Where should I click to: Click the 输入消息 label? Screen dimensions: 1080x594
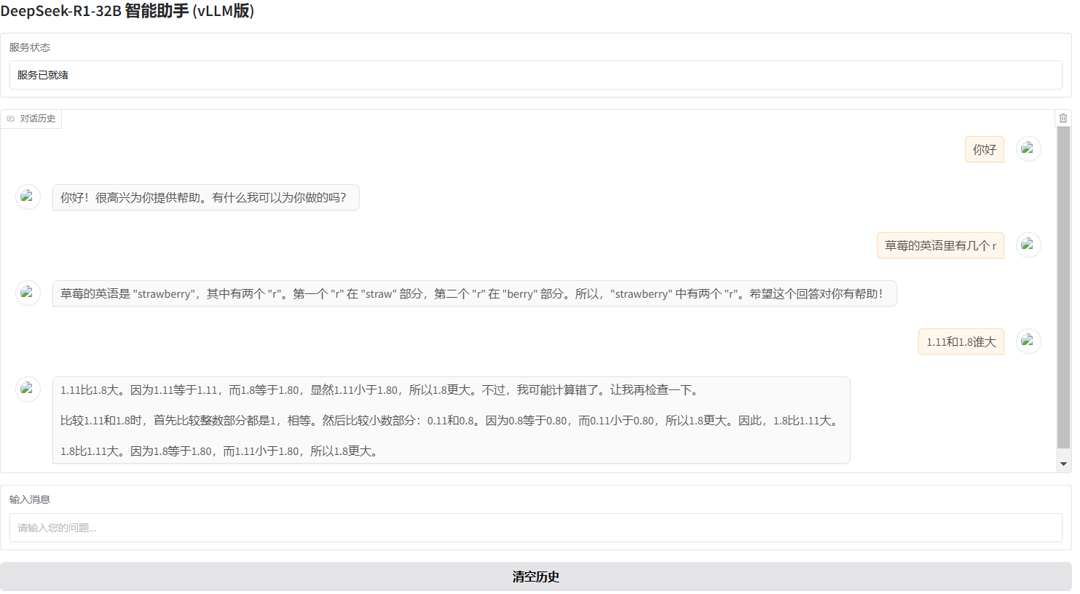point(30,499)
